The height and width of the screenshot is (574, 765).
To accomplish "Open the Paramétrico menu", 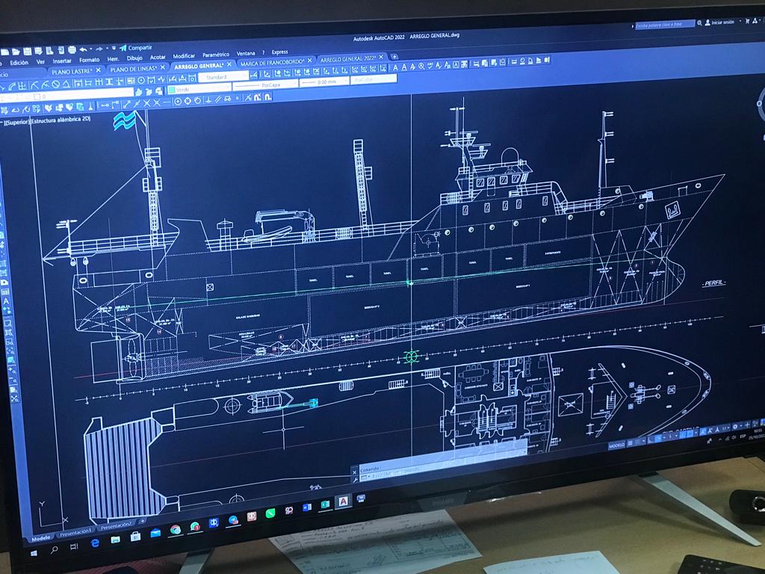I will click(x=215, y=55).
